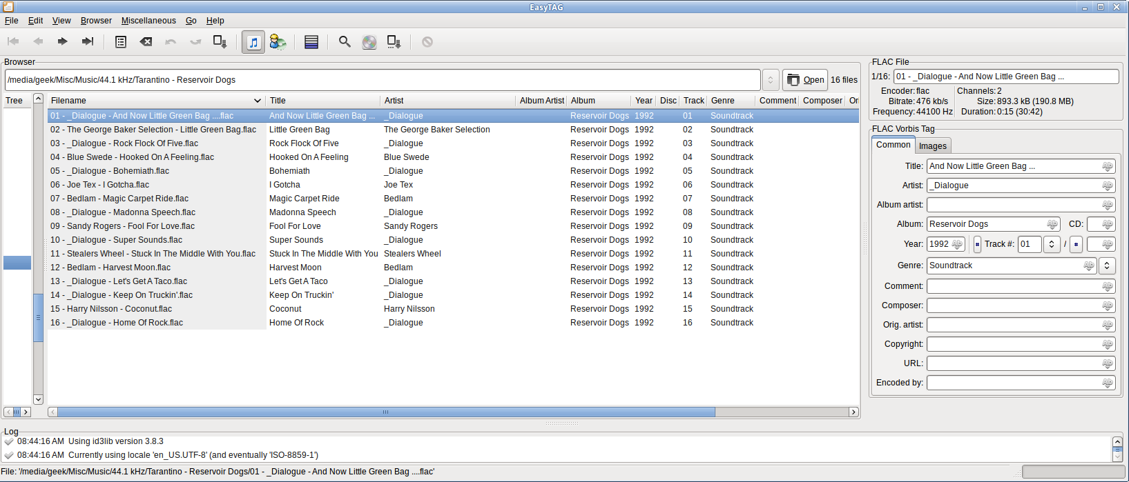Open the CD database search disc icon
This screenshot has height=482, width=1129.
point(369,42)
